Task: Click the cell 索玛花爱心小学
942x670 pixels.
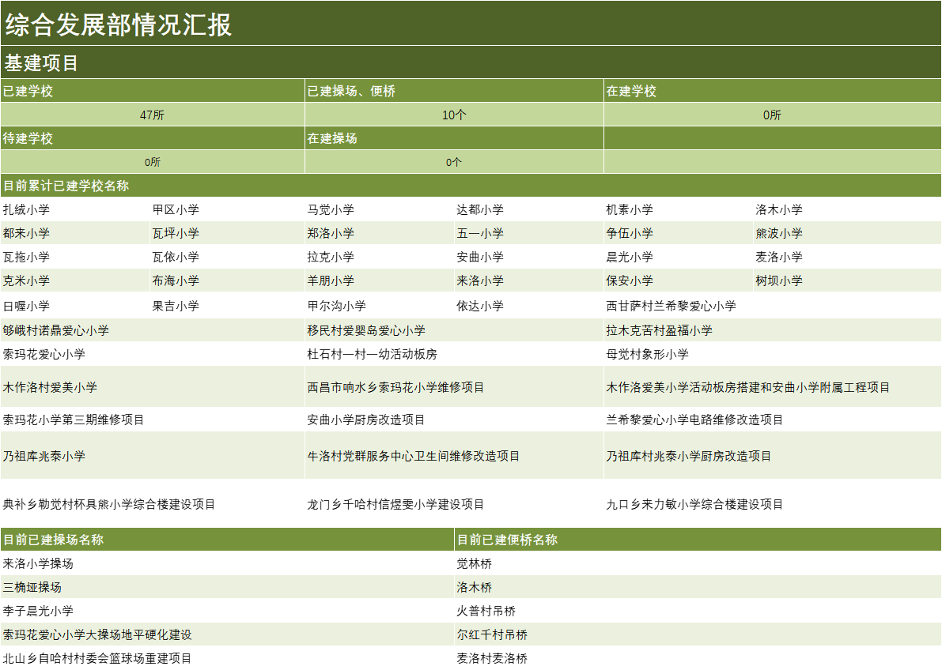Action: (x=153, y=354)
